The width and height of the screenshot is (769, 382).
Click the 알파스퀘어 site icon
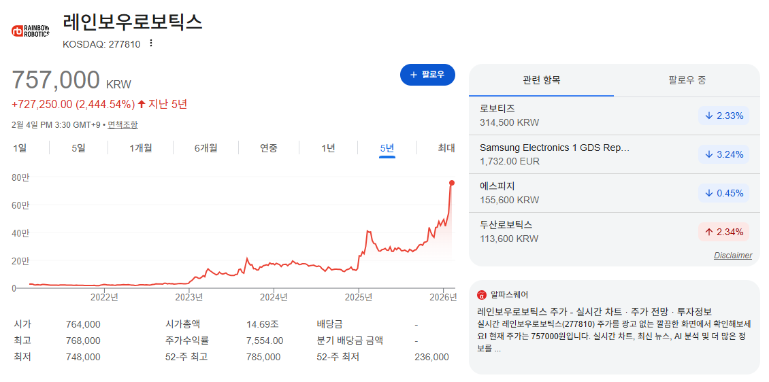click(x=481, y=295)
